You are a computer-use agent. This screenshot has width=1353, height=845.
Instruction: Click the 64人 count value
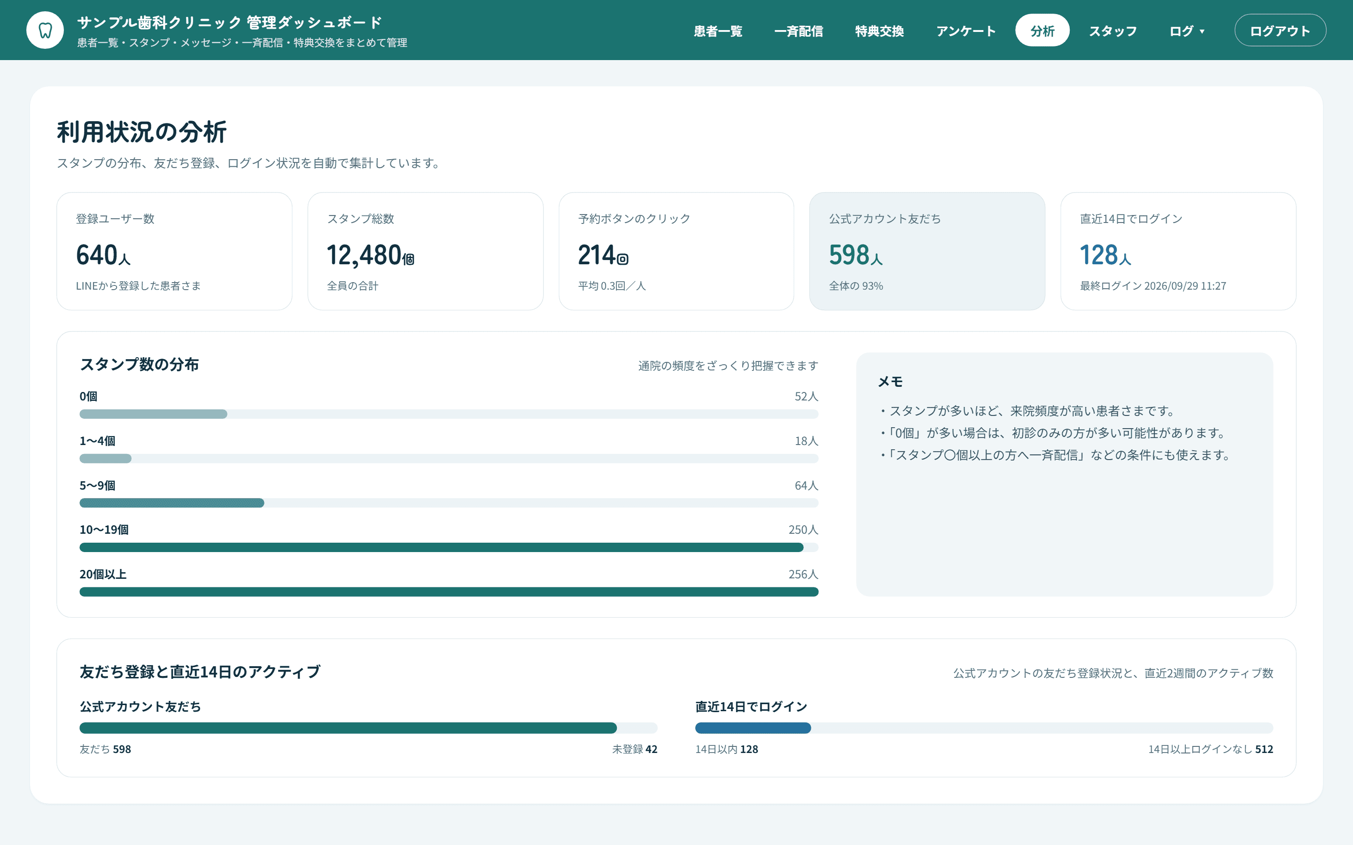806,486
